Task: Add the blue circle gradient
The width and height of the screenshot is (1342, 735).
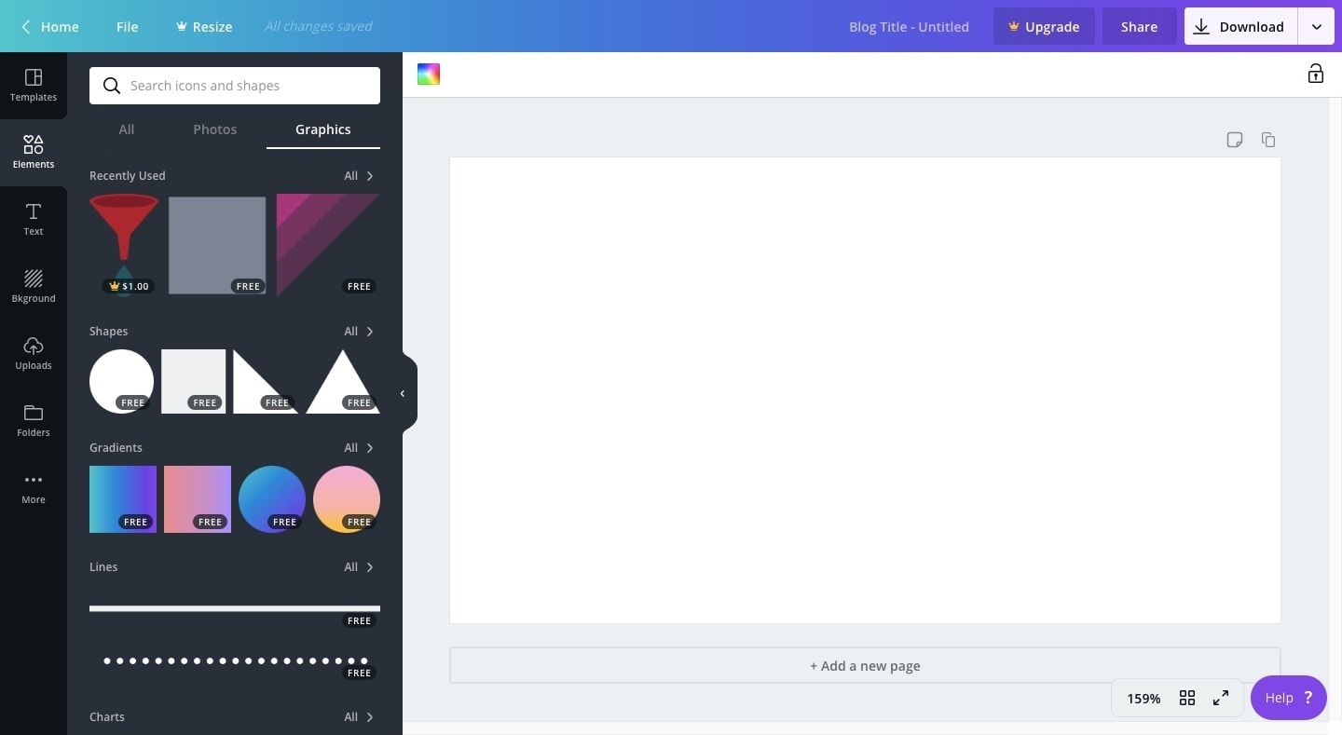Action: pyautogui.click(x=272, y=499)
